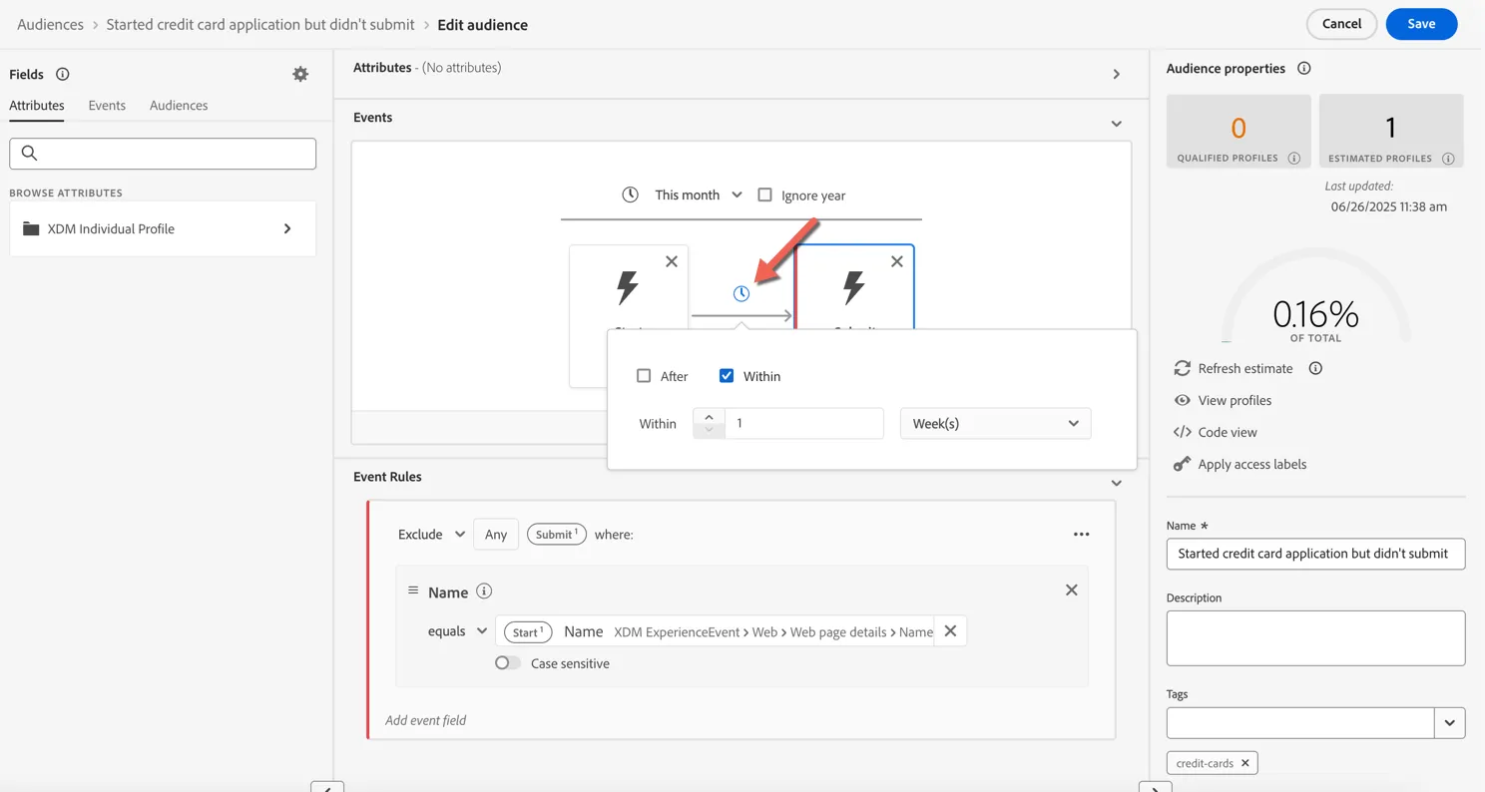Switch to the Audiences fields tab
Screen dimensions: 1485x792
point(179,105)
